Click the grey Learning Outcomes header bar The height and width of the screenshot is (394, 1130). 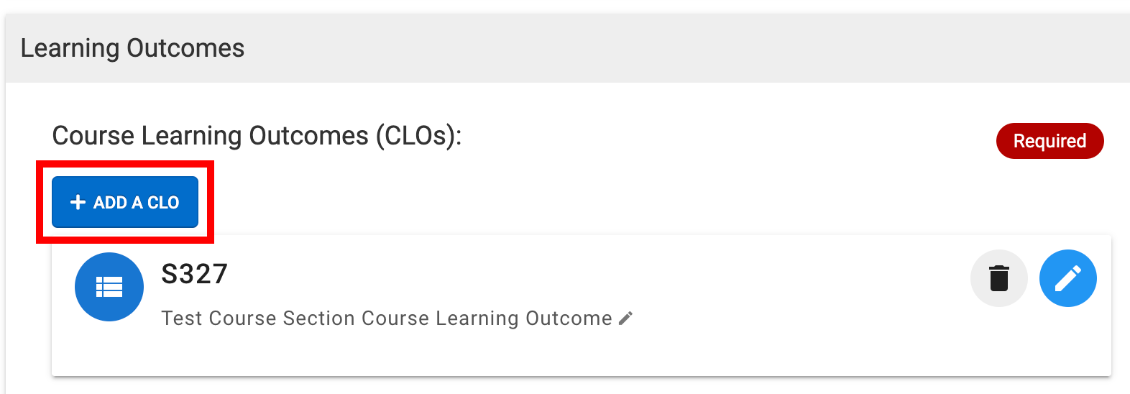[647, 48]
